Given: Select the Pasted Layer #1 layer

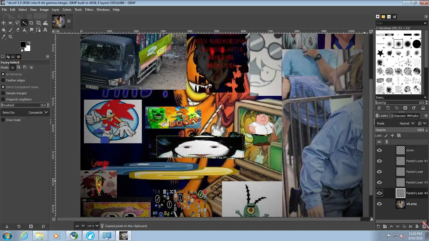Looking at the screenshot, I should point(401,161).
